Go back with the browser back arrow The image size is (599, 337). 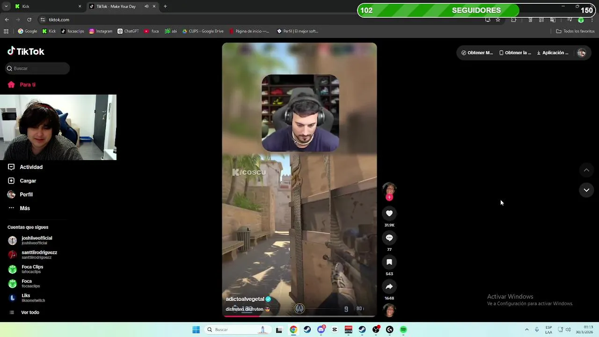click(x=7, y=20)
